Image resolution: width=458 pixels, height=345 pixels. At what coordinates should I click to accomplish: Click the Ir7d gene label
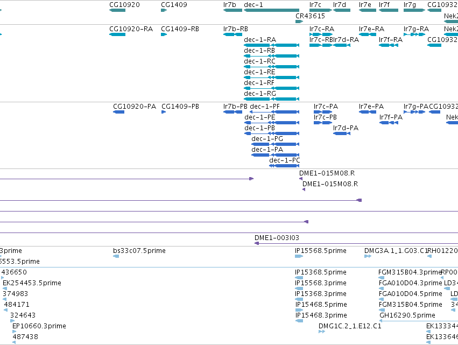(340, 5)
